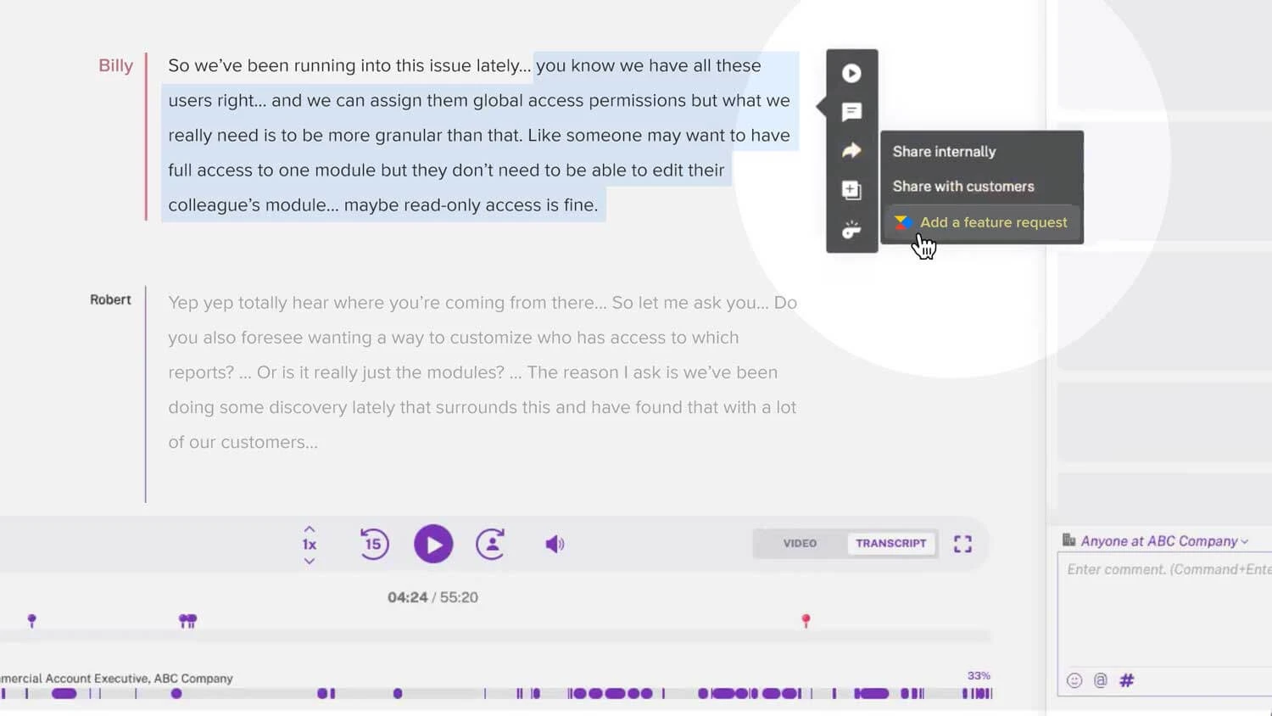Open the comment icon in popup toolbar
Screen dimensions: 1272x716
coord(851,112)
